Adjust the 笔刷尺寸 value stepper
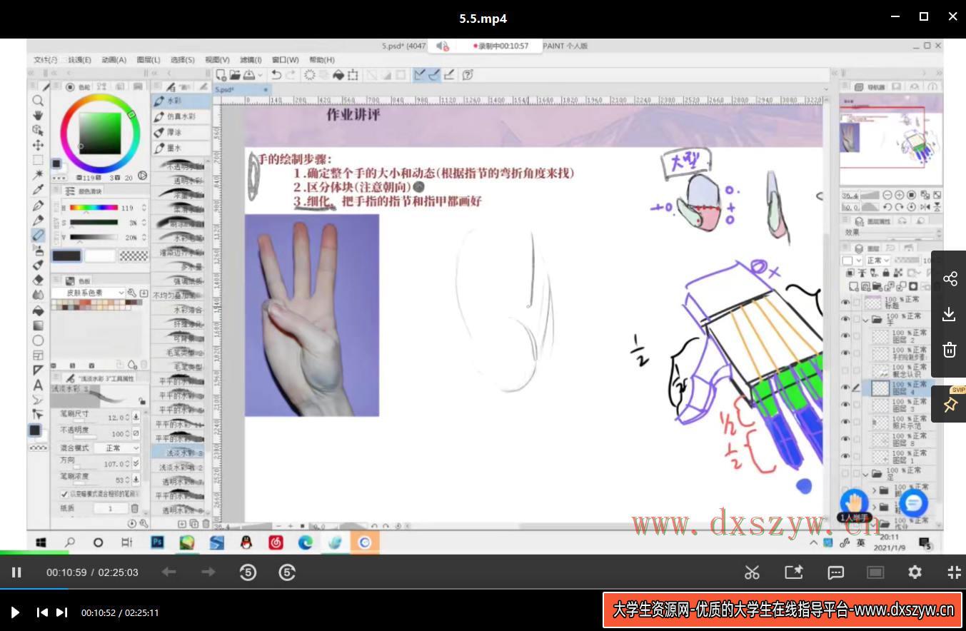966x631 pixels. click(x=127, y=417)
